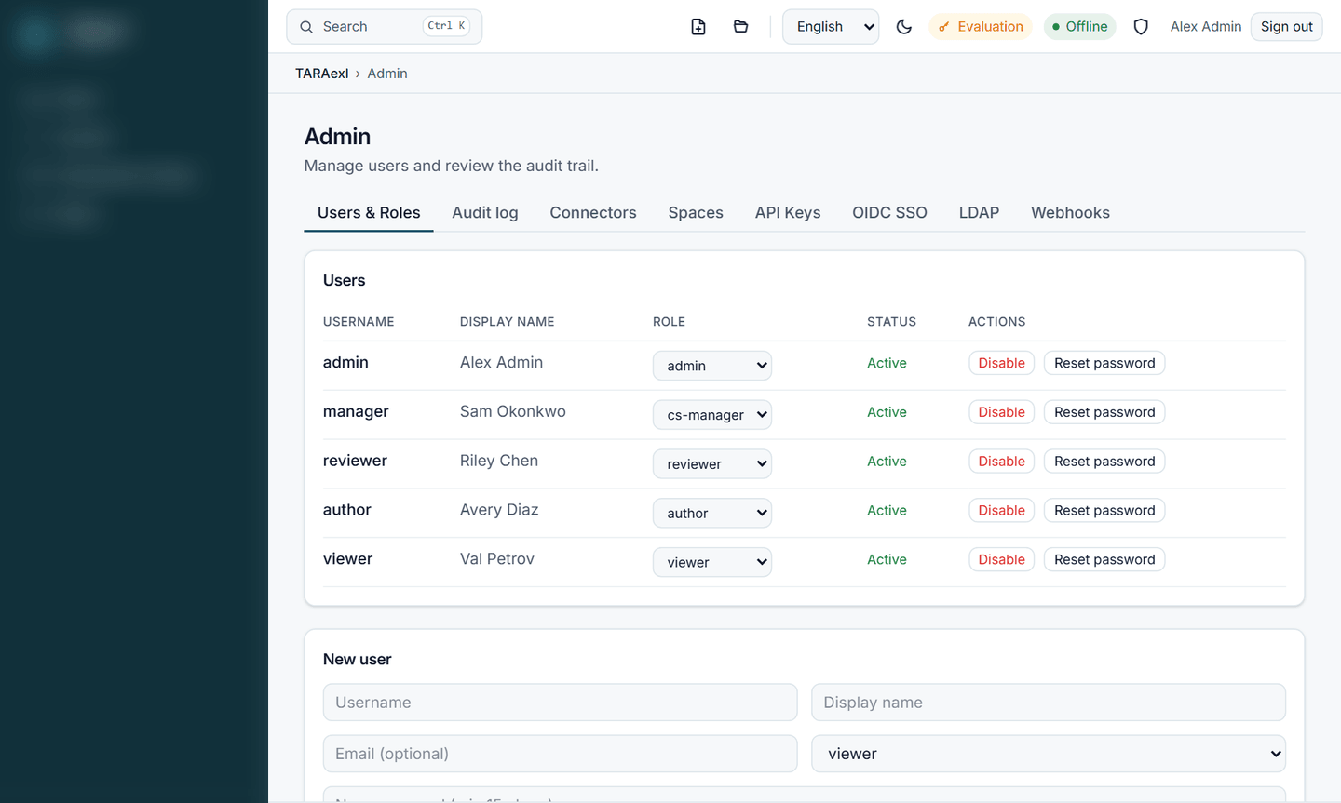
Task: Open the Webhooks tab
Action: pyautogui.click(x=1070, y=213)
